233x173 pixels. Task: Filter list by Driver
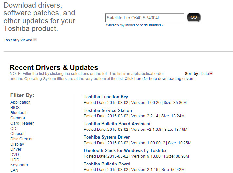(x=16, y=149)
